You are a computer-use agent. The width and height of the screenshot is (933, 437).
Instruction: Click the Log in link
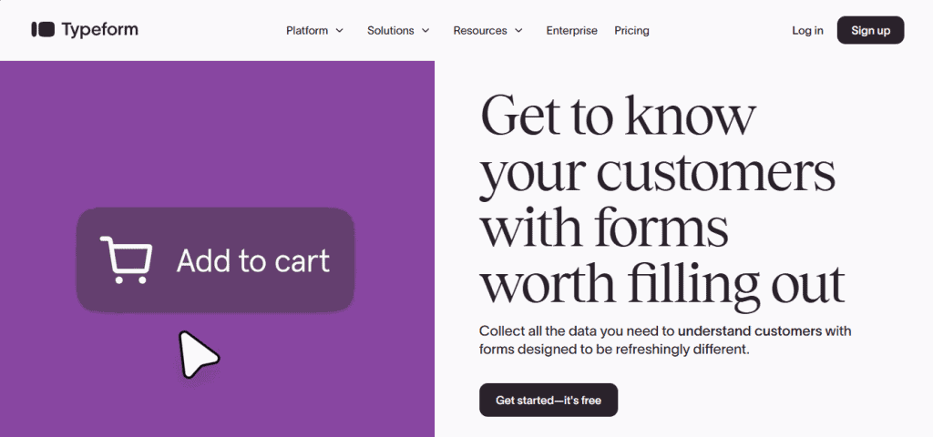807,30
